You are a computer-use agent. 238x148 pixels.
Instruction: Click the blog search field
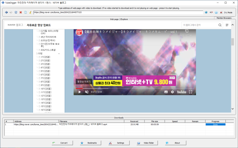(200, 25)
